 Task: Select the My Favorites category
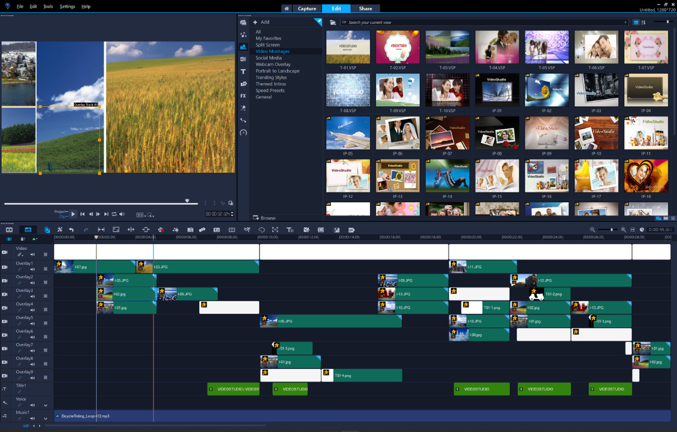[268, 38]
